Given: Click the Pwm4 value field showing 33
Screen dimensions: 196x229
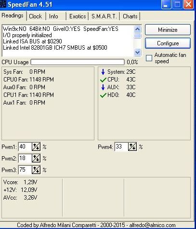Looking at the screenshot, I should (121, 147).
